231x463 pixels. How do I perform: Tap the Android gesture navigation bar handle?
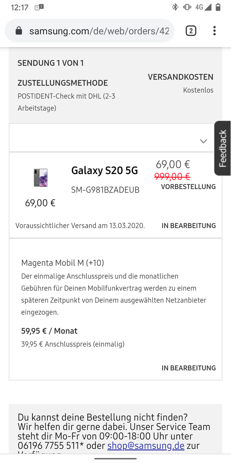(x=115, y=459)
